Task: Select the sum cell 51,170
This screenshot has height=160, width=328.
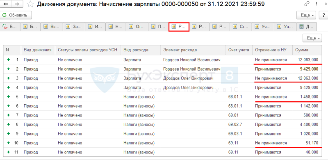Action: click(312, 143)
